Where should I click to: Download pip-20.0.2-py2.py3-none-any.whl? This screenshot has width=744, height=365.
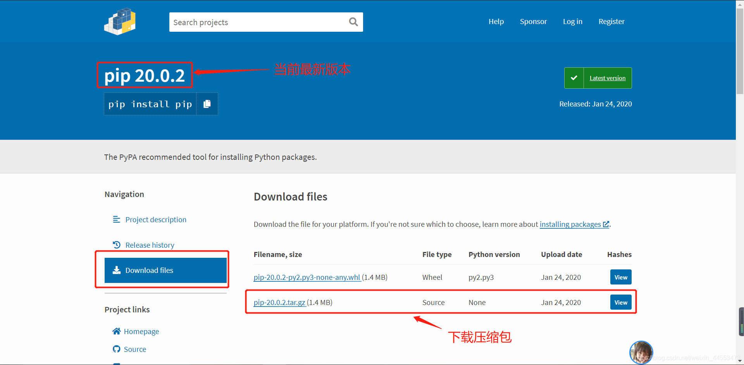(x=307, y=277)
